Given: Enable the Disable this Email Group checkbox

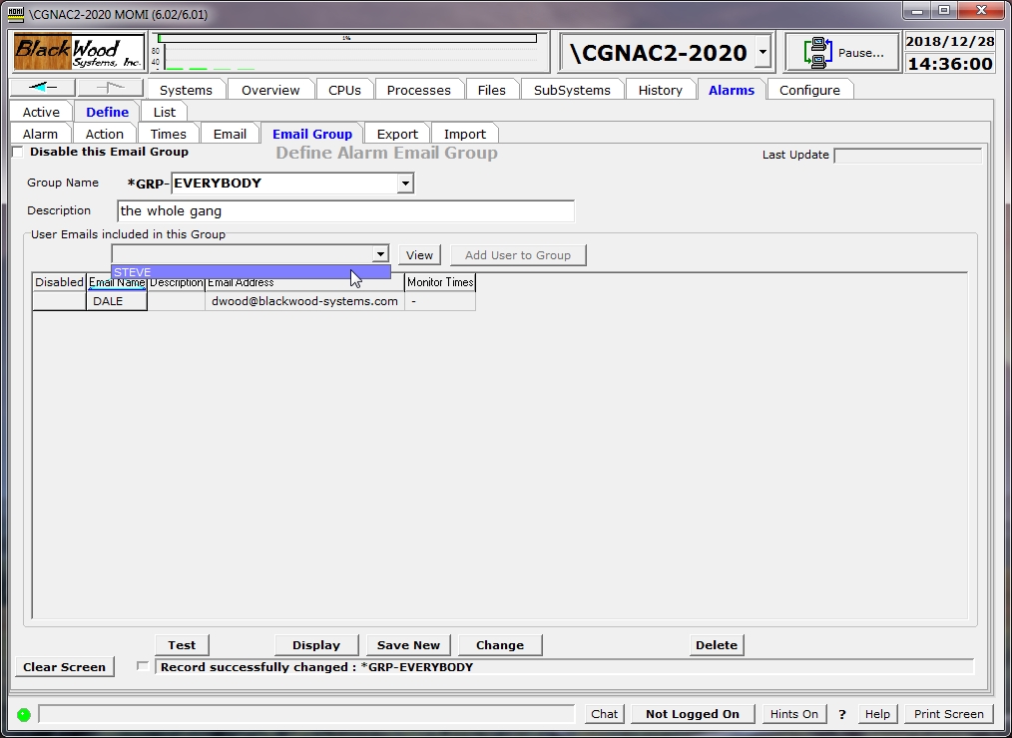Looking at the screenshot, I should click(x=18, y=153).
